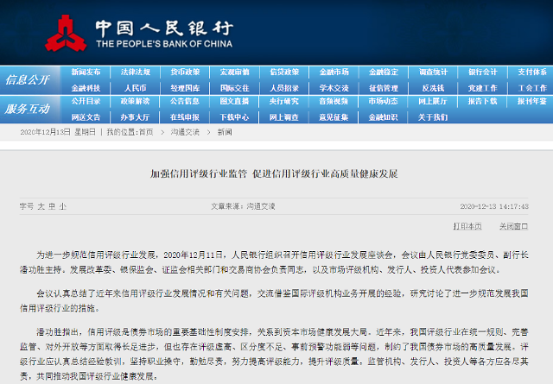Go to 反洗钱 page
The height and width of the screenshot is (384, 553).
click(433, 88)
